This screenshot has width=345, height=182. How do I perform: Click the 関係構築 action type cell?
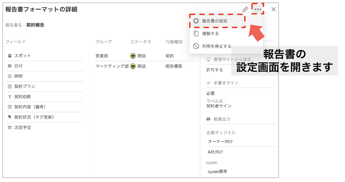click(174, 66)
